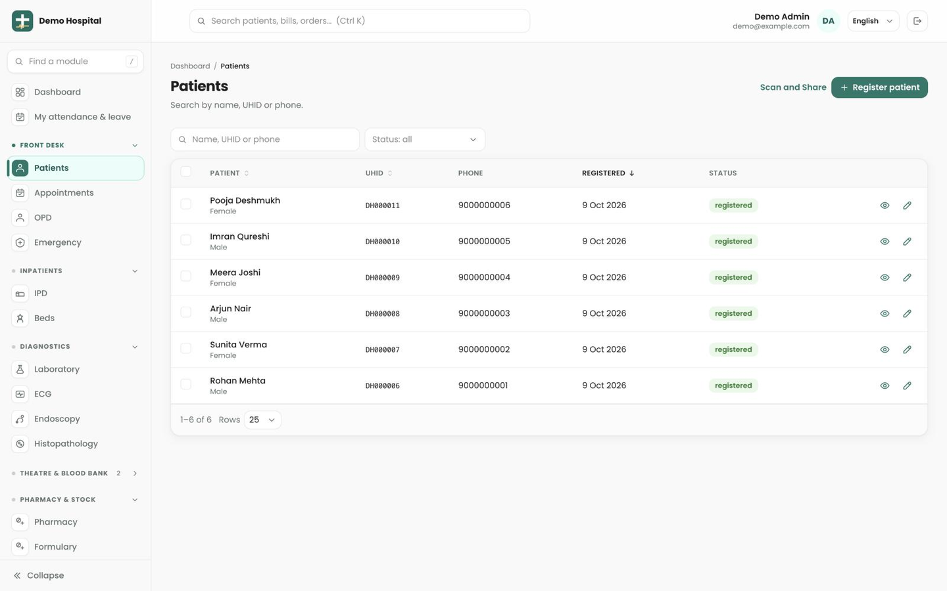This screenshot has width=947, height=591.
Task: Collapse the Diagnostics sidebar section
Action: point(76,347)
